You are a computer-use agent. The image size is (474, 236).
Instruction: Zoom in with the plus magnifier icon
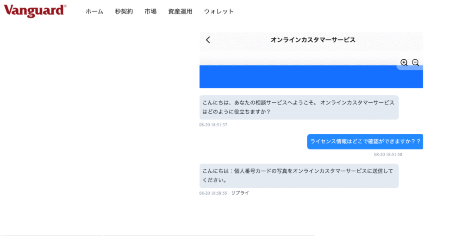(404, 62)
